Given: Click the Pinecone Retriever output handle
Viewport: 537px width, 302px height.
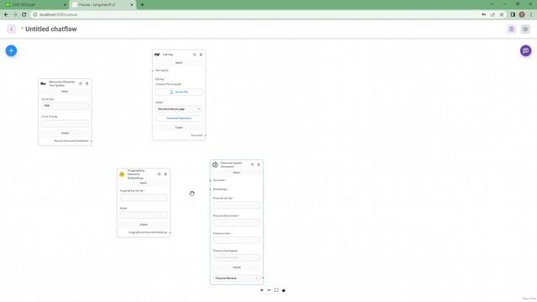Looking at the screenshot, I should coord(263,278).
